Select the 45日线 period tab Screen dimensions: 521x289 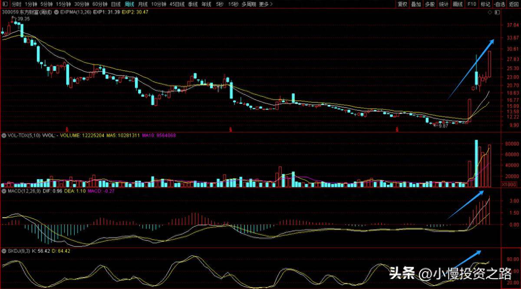[x=177, y=4]
